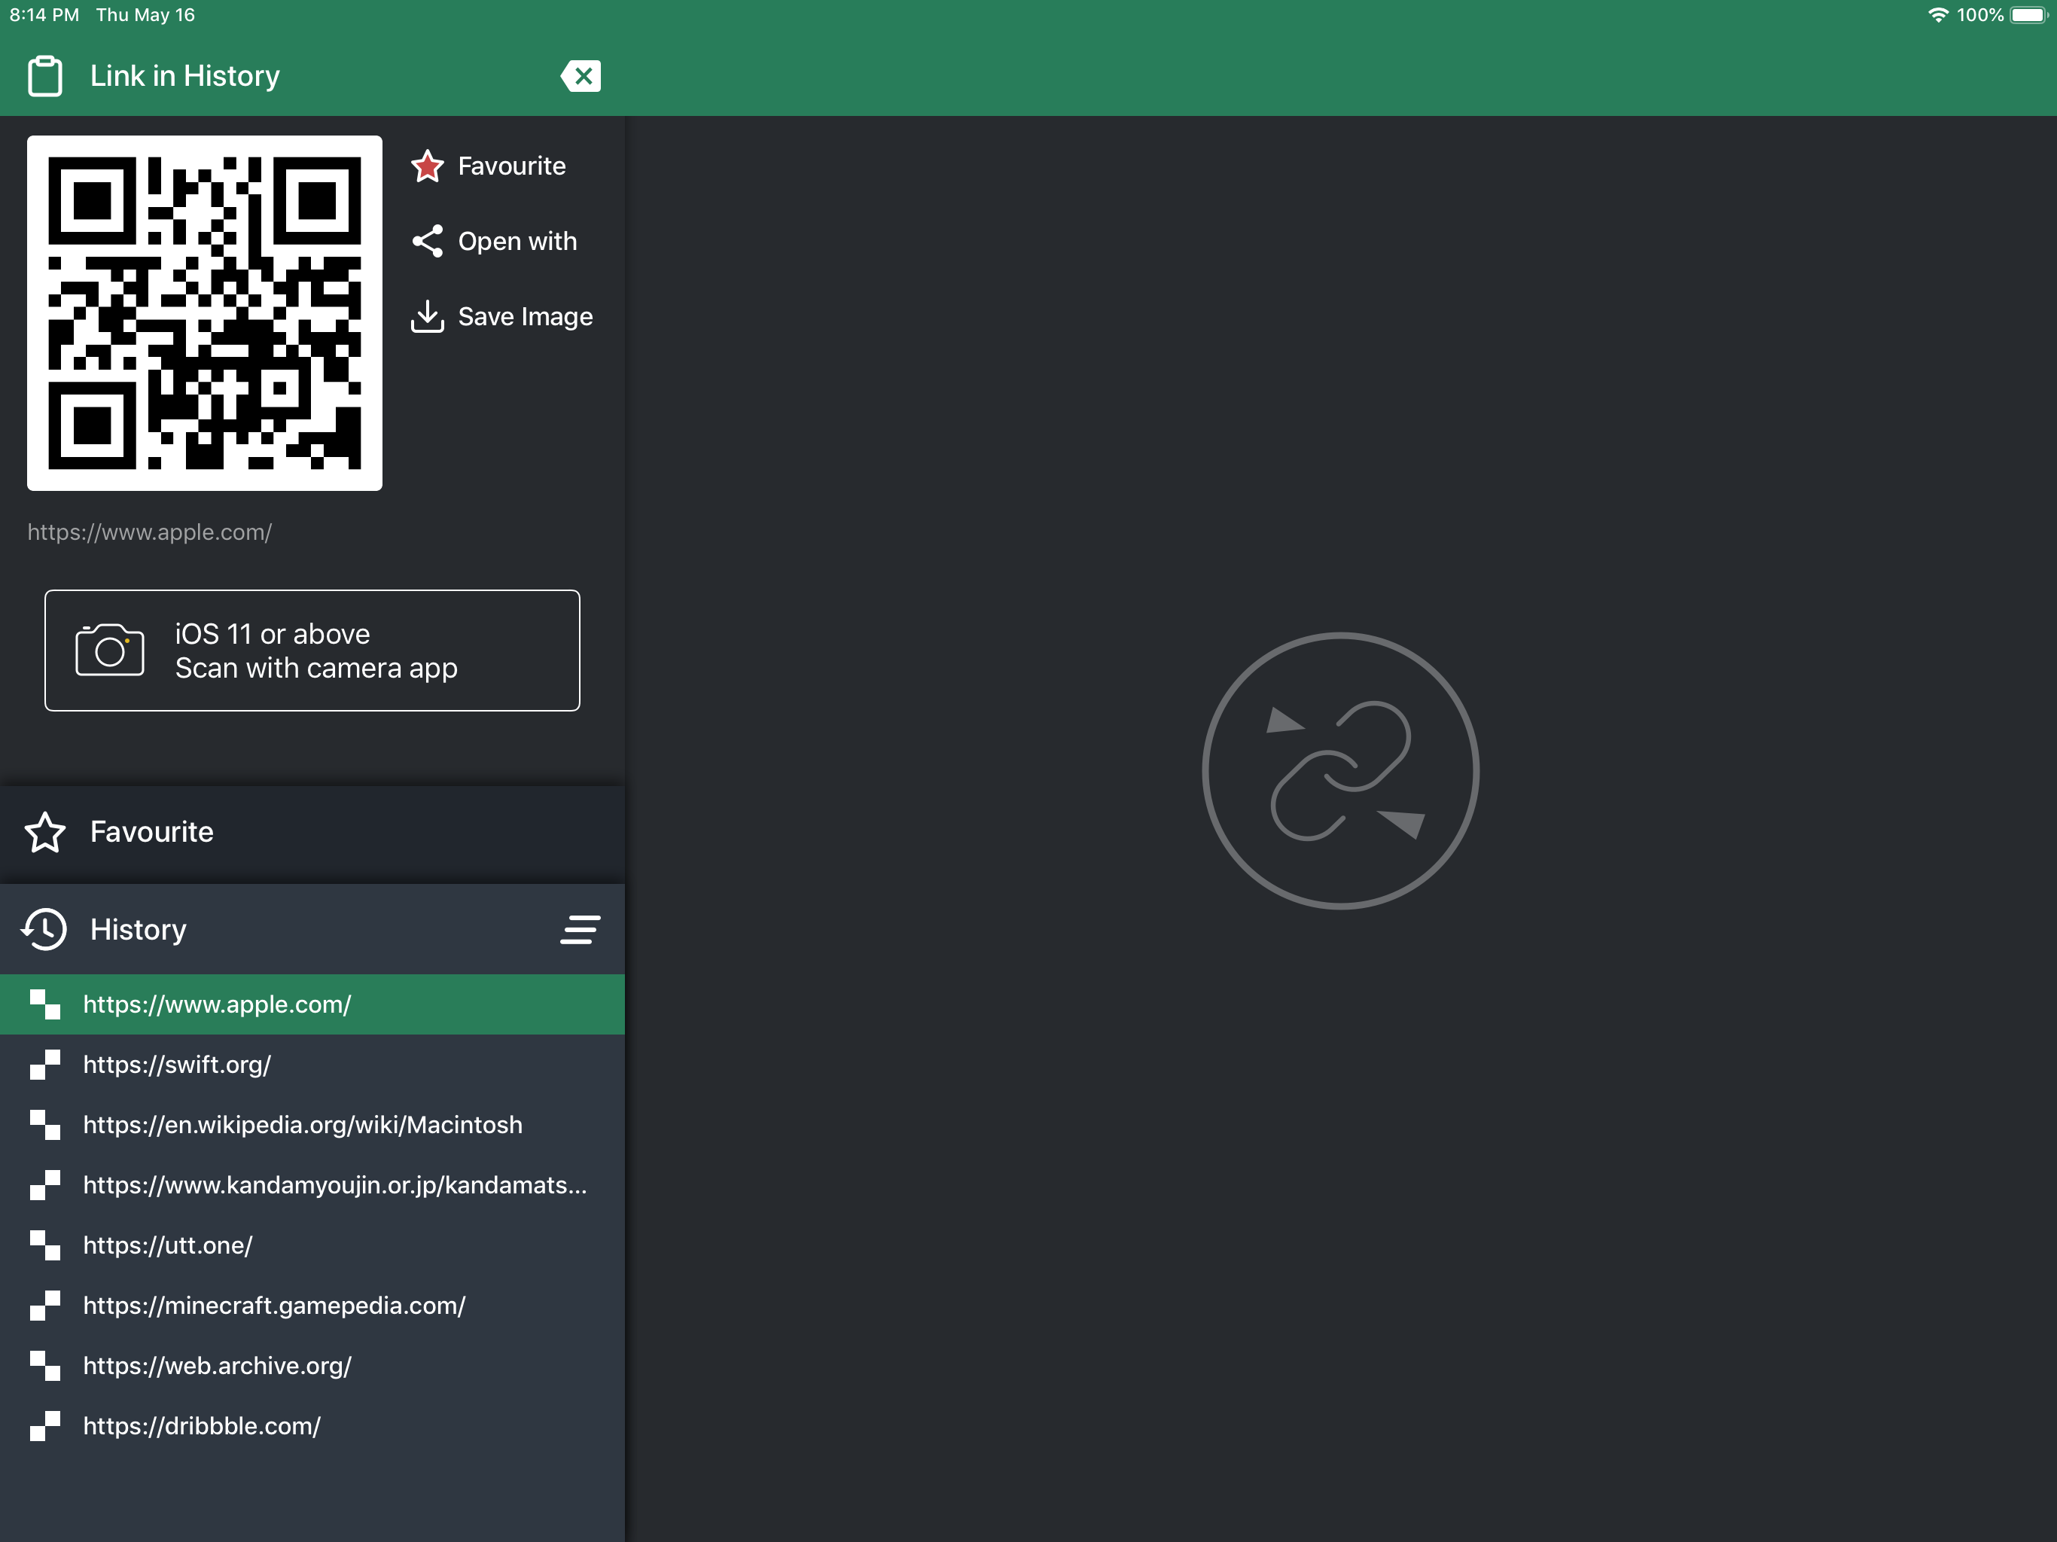Click the QR icon beside wikipedia Macintosh row

(x=44, y=1126)
